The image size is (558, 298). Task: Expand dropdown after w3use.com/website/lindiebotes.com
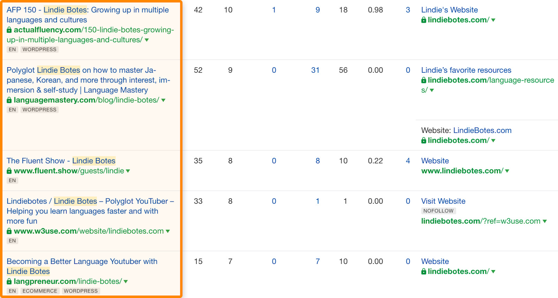pyautogui.click(x=168, y=231)
